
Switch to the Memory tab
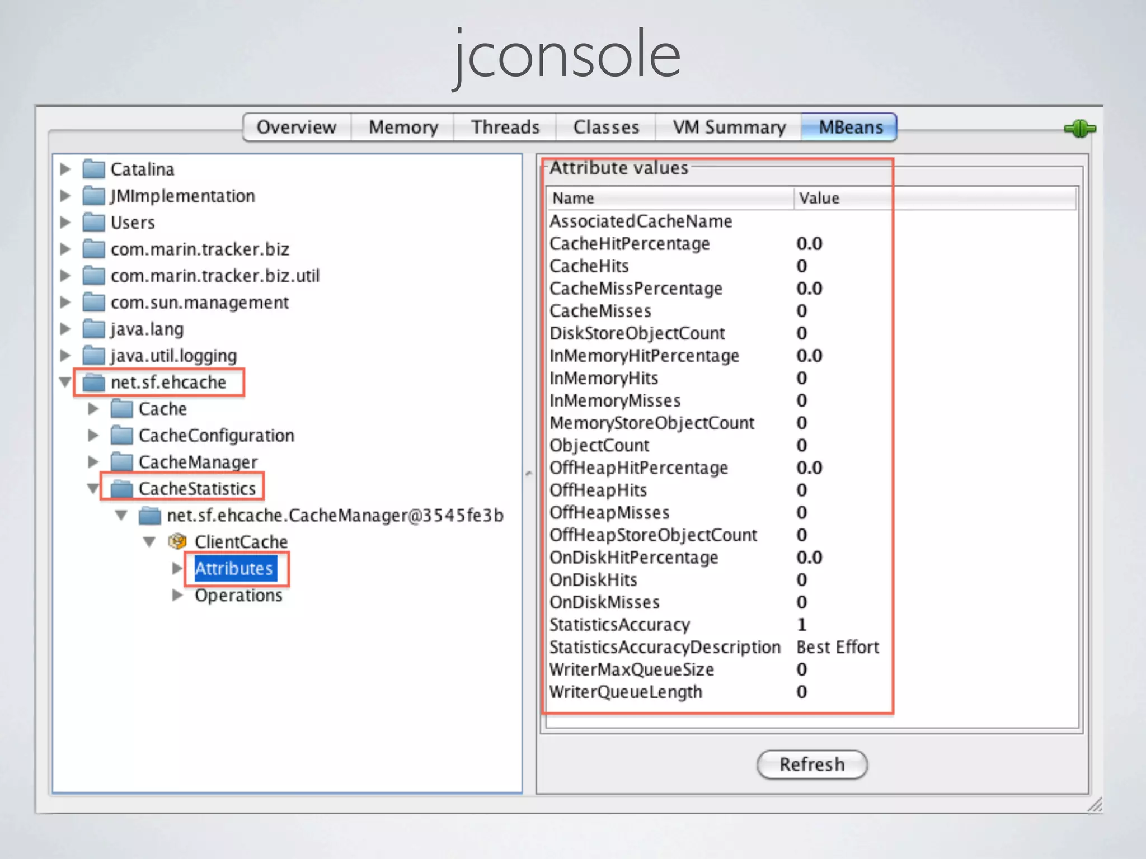tap(403, 127)
